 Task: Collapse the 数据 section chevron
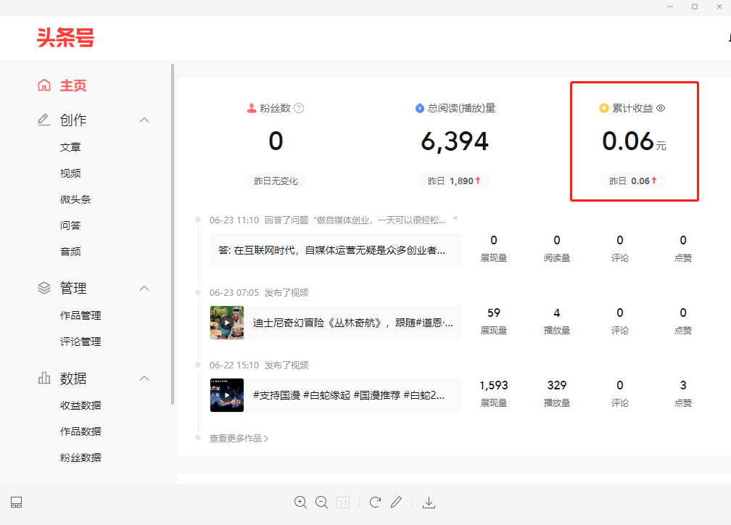coord(144,378)
